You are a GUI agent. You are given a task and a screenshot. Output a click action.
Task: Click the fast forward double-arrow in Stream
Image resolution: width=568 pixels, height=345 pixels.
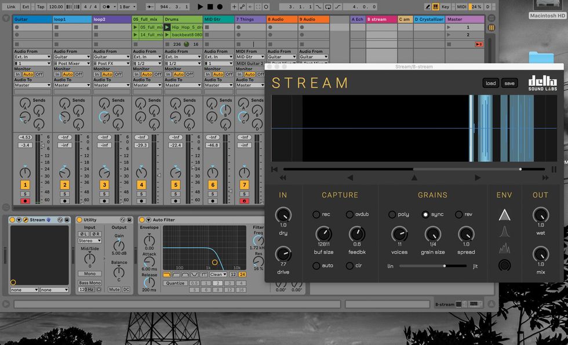(x=545, y=177)
